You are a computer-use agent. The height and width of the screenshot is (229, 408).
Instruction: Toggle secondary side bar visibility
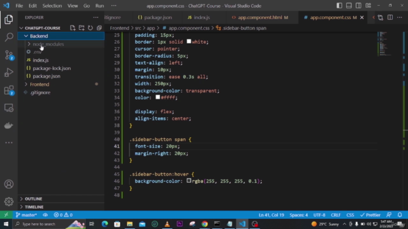[x=358, y=6]
